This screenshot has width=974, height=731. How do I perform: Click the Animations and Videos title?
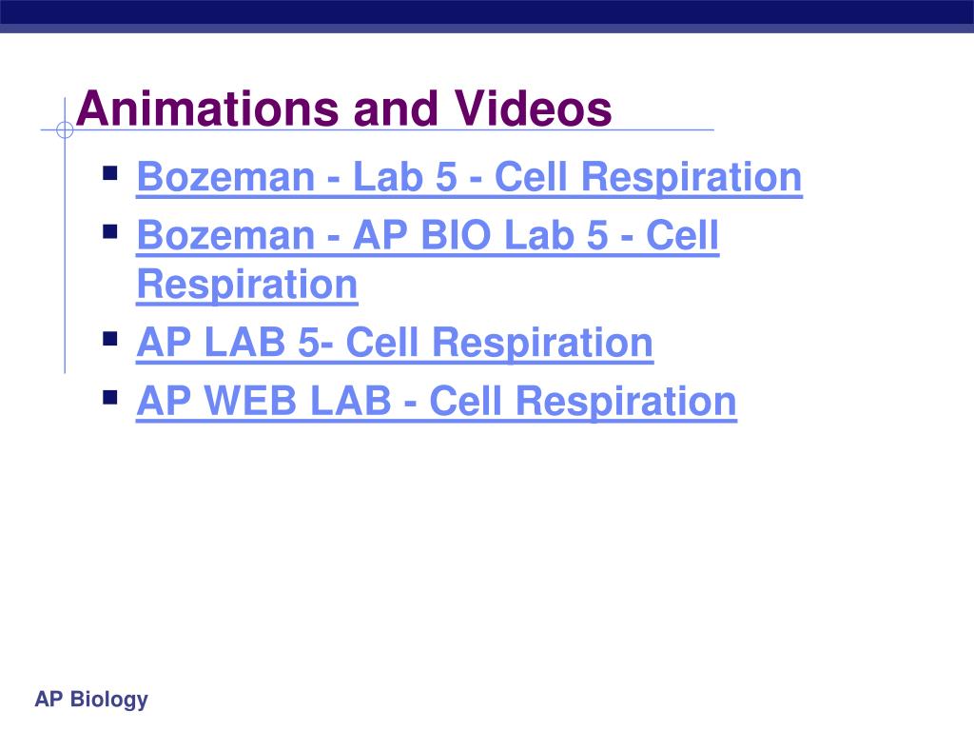(343, 109)
